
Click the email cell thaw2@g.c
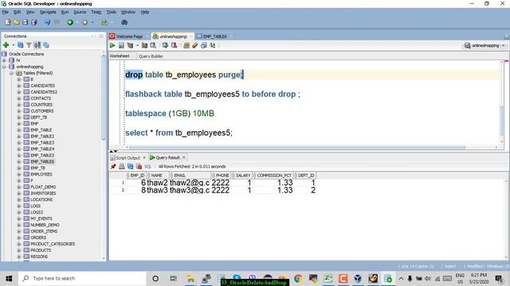(x=190, y=183)
